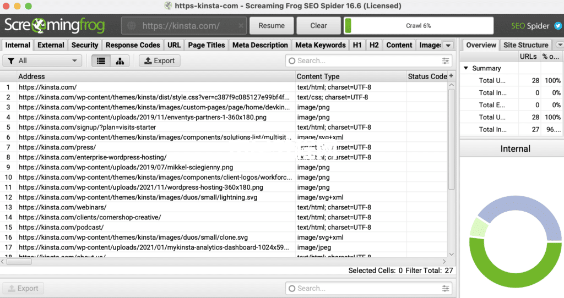The image size is (564, 298).
Task: Open the H1 tab
Action: point(357,45)
